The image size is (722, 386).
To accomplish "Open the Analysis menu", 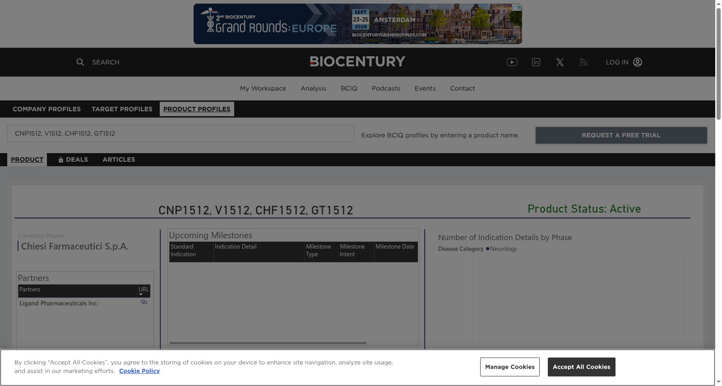I will coord(314,88).
